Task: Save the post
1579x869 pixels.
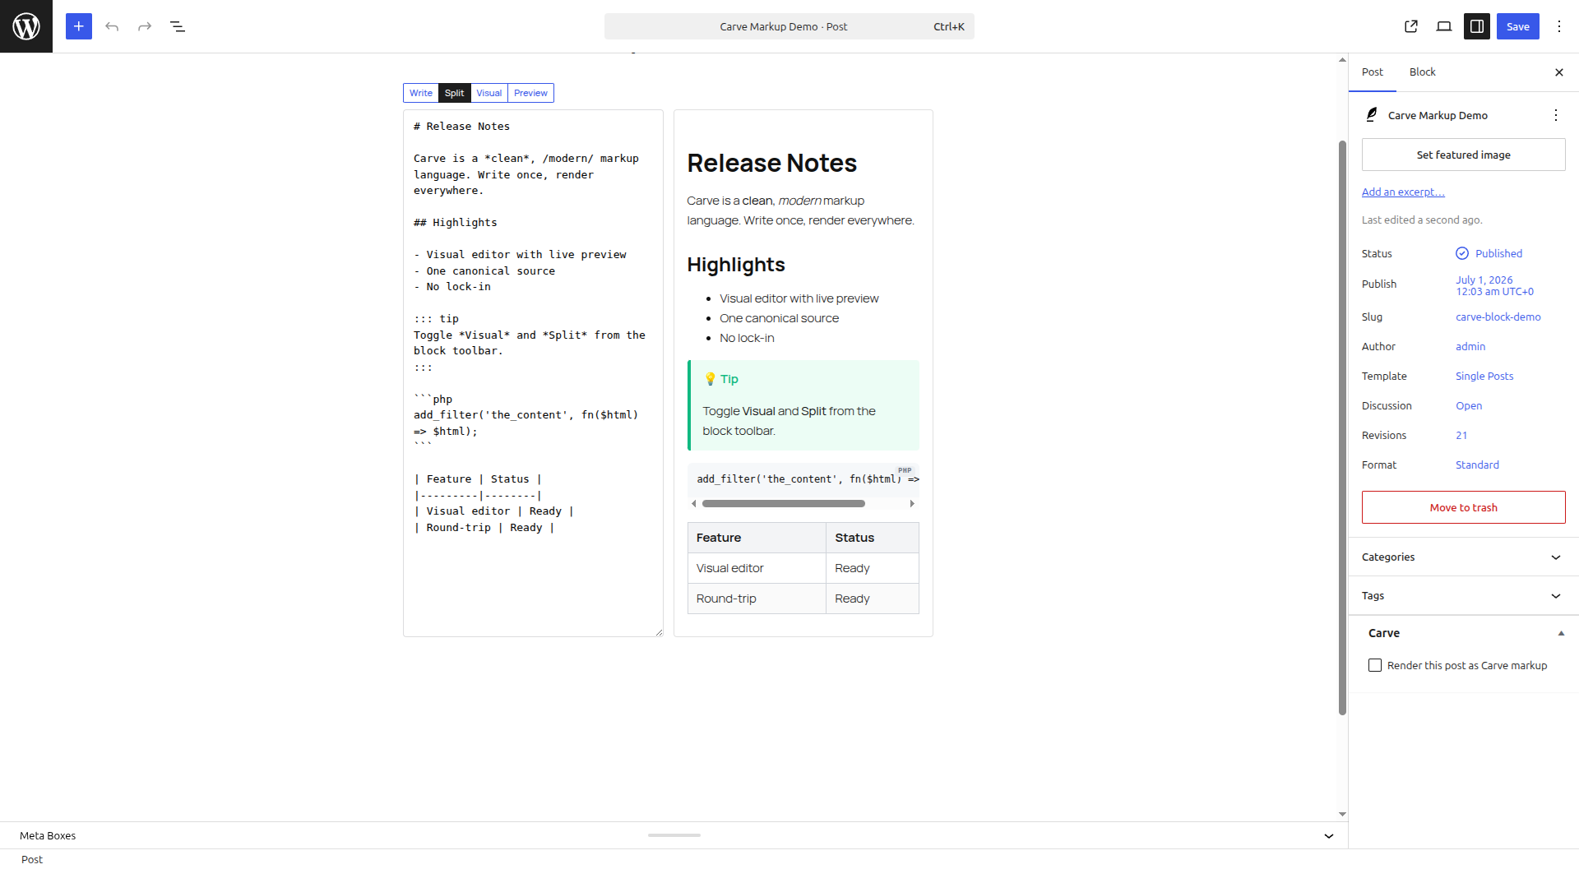Action: point(1518,26)
